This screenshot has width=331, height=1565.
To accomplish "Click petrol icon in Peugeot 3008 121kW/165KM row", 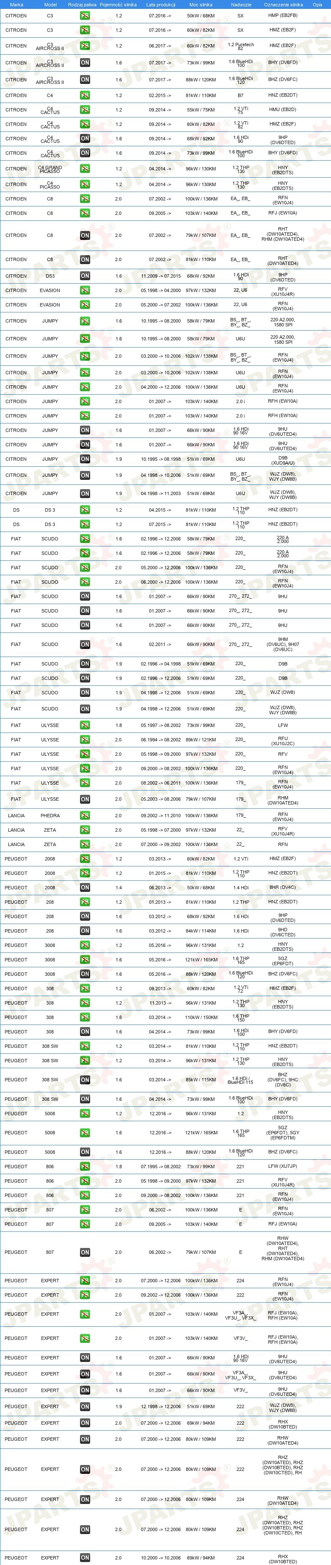I will (x=85, y=960).
